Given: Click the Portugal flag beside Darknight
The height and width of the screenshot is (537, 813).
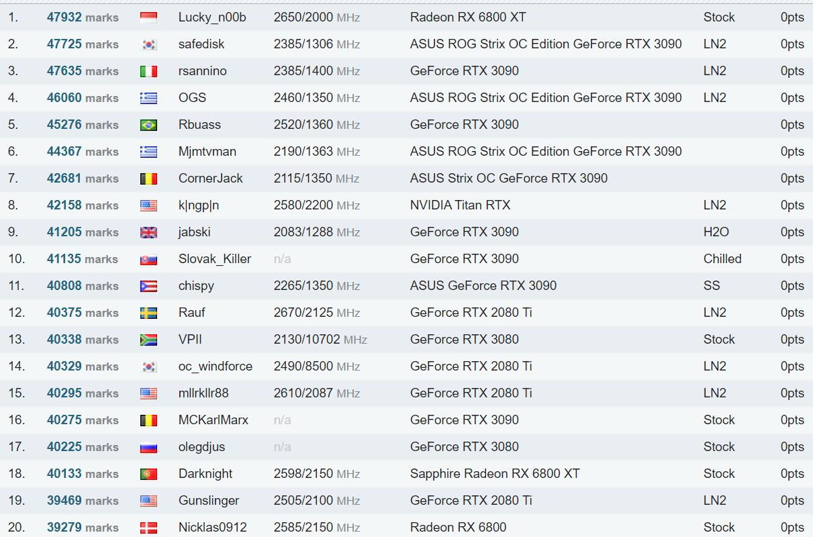Looking at the screenshot, I should [148, 474].
